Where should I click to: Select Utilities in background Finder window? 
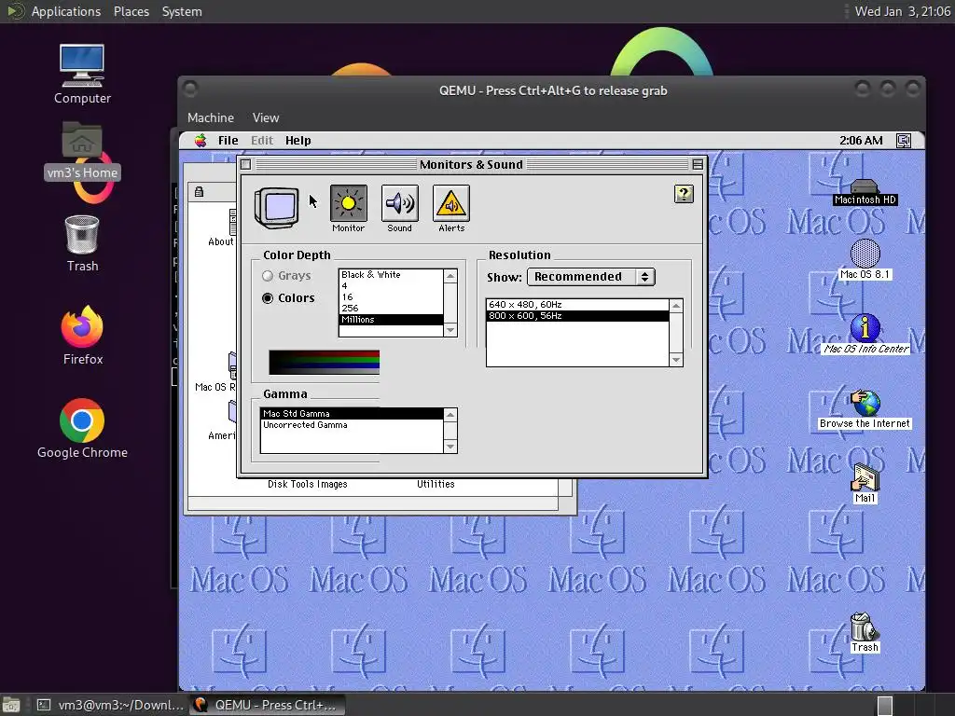point(436,484)
